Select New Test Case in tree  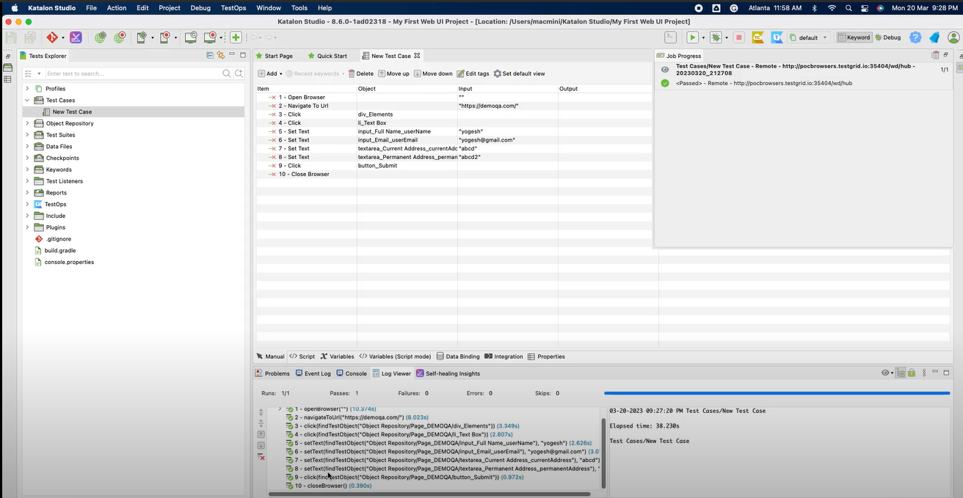[72, 112]
